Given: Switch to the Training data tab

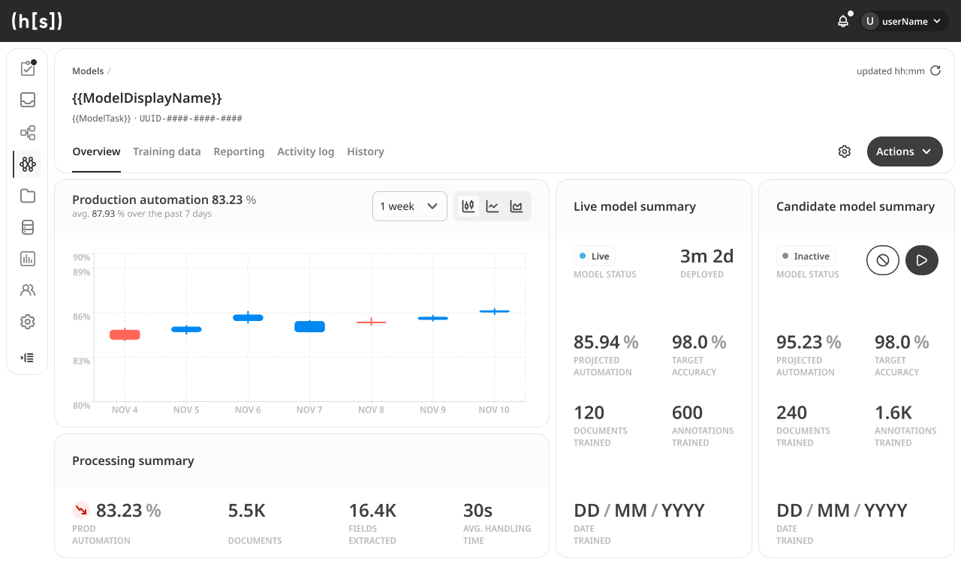Looking at the screenshot, I should (167, 151).
